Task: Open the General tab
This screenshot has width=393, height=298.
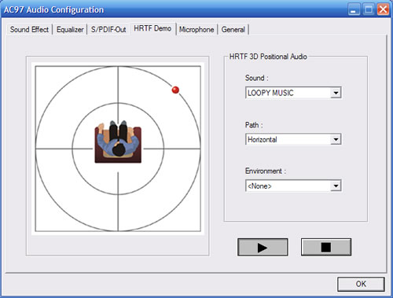Action: coord(233,29)
